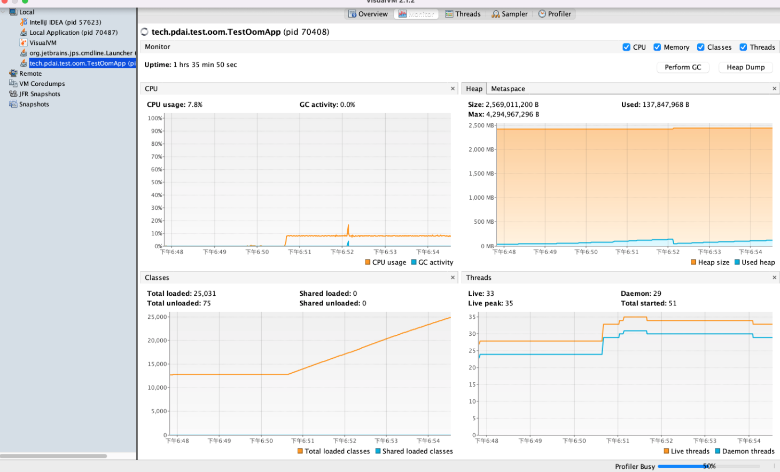Select the VM Coredumps node

pyautogui.click(x=42, y=83)
